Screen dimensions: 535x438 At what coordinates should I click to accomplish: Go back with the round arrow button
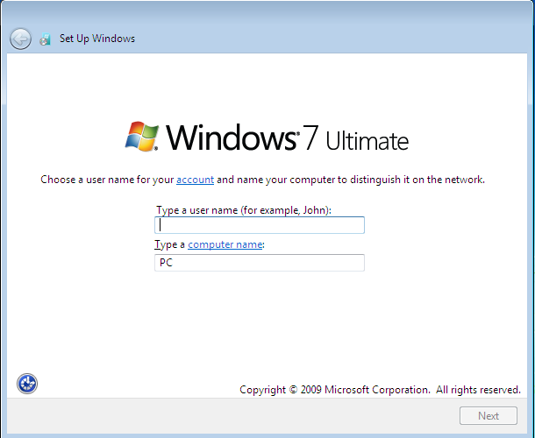coord(20,39)
